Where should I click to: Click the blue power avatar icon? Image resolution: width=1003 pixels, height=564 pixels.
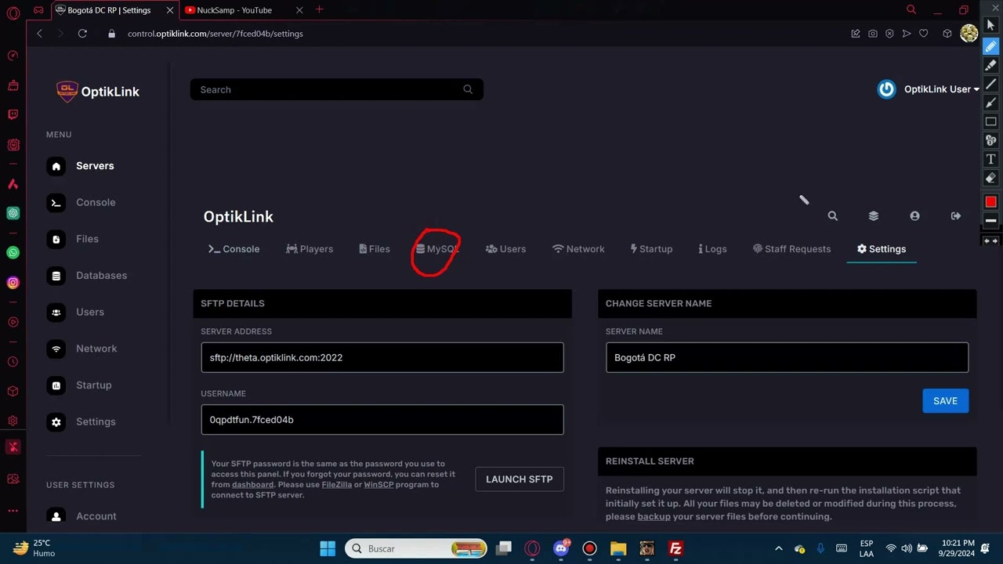(886, 89)
